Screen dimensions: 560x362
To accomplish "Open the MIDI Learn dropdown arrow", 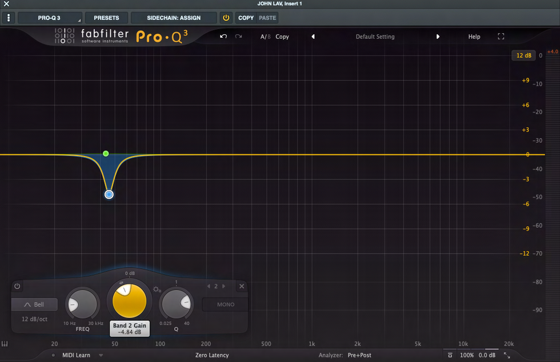I will coord(101,355).
